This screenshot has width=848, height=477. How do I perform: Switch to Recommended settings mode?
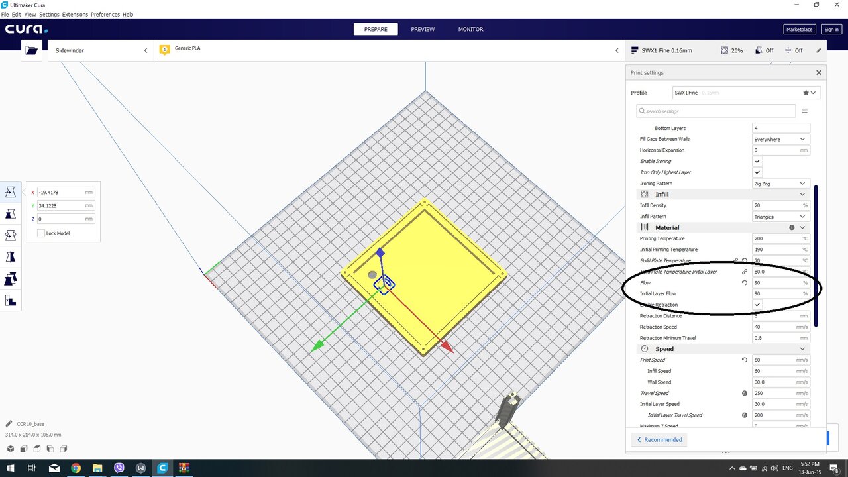(x=659, y=439)
